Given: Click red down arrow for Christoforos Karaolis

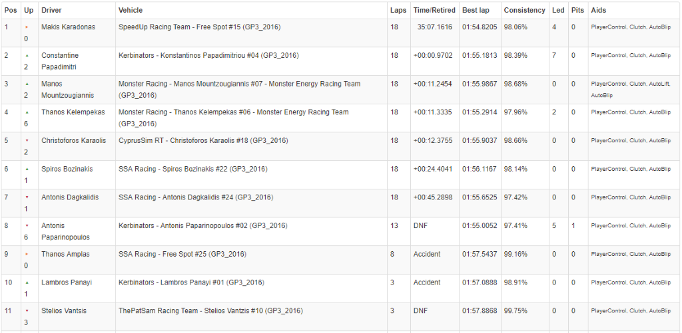Looking at the screenshot, I should click(27, 141).
